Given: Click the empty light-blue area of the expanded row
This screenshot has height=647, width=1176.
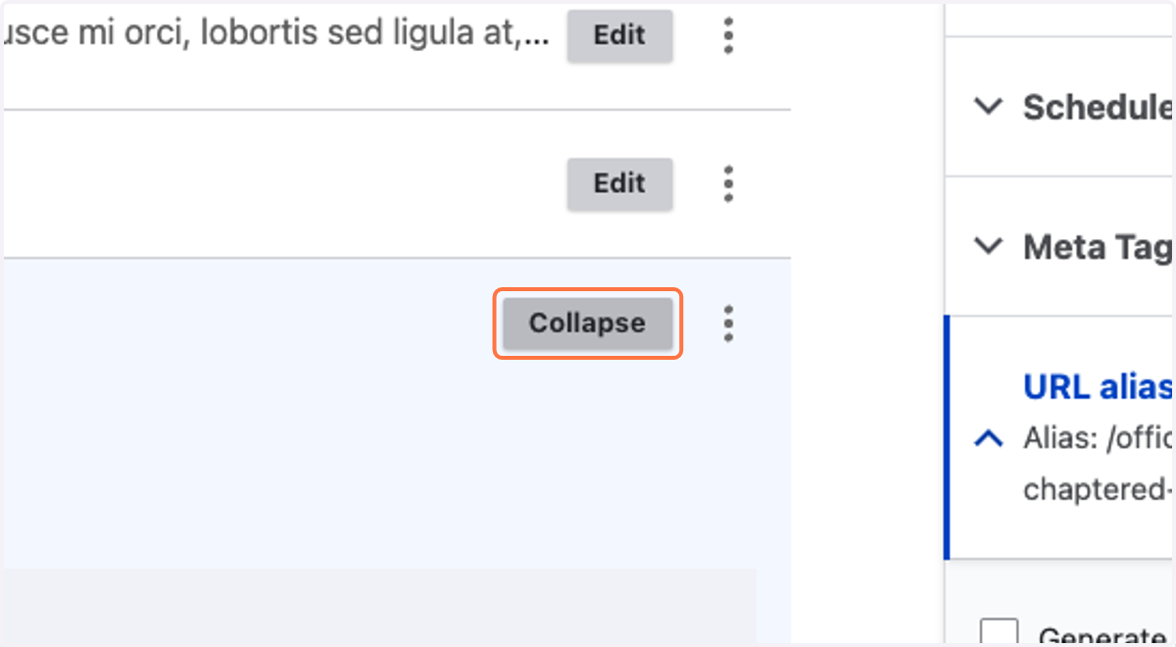Looking at the screenshot, I should (245, 412).
